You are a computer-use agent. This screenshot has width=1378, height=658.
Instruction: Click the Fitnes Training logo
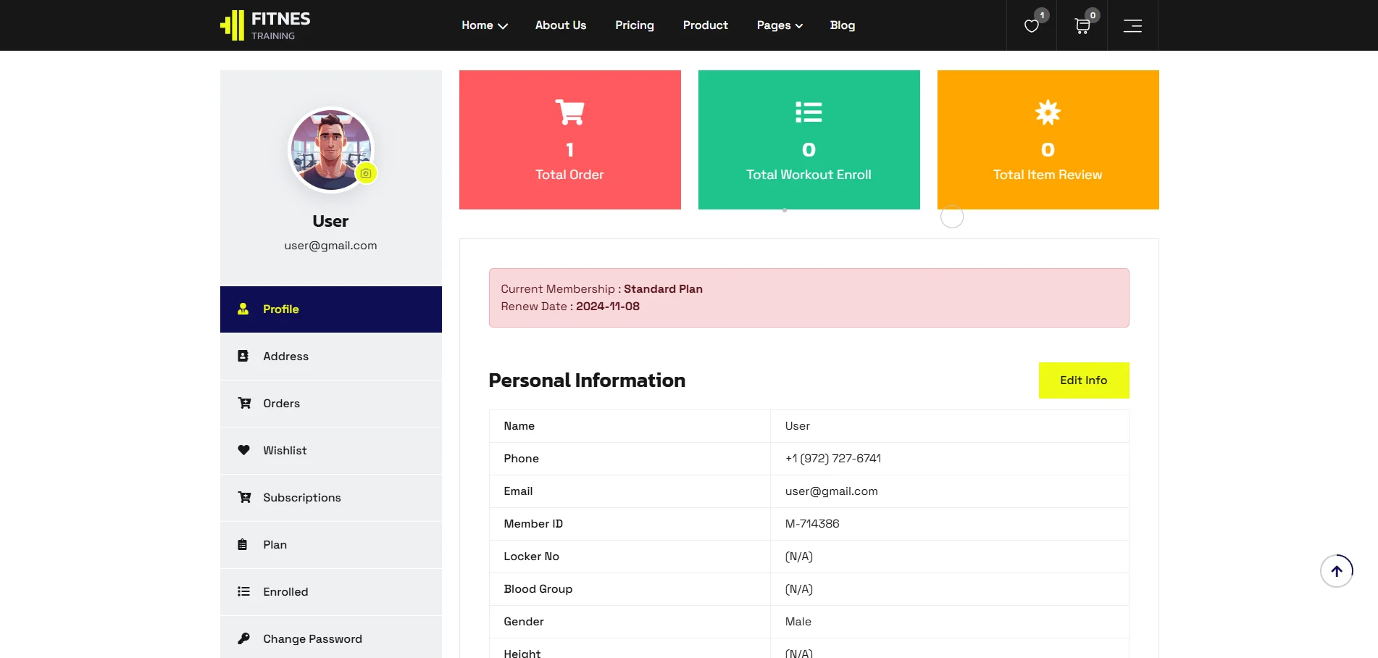pos(265,25)
